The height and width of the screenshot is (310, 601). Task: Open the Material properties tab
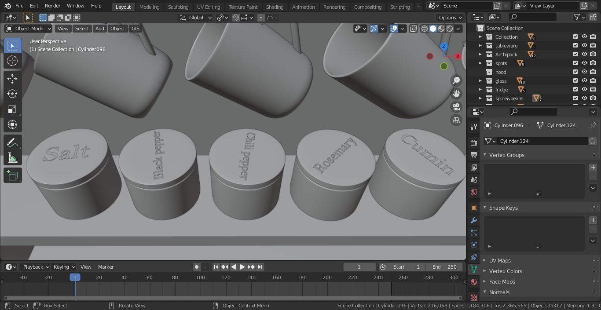pyautogui.click(x=474, y=282)
